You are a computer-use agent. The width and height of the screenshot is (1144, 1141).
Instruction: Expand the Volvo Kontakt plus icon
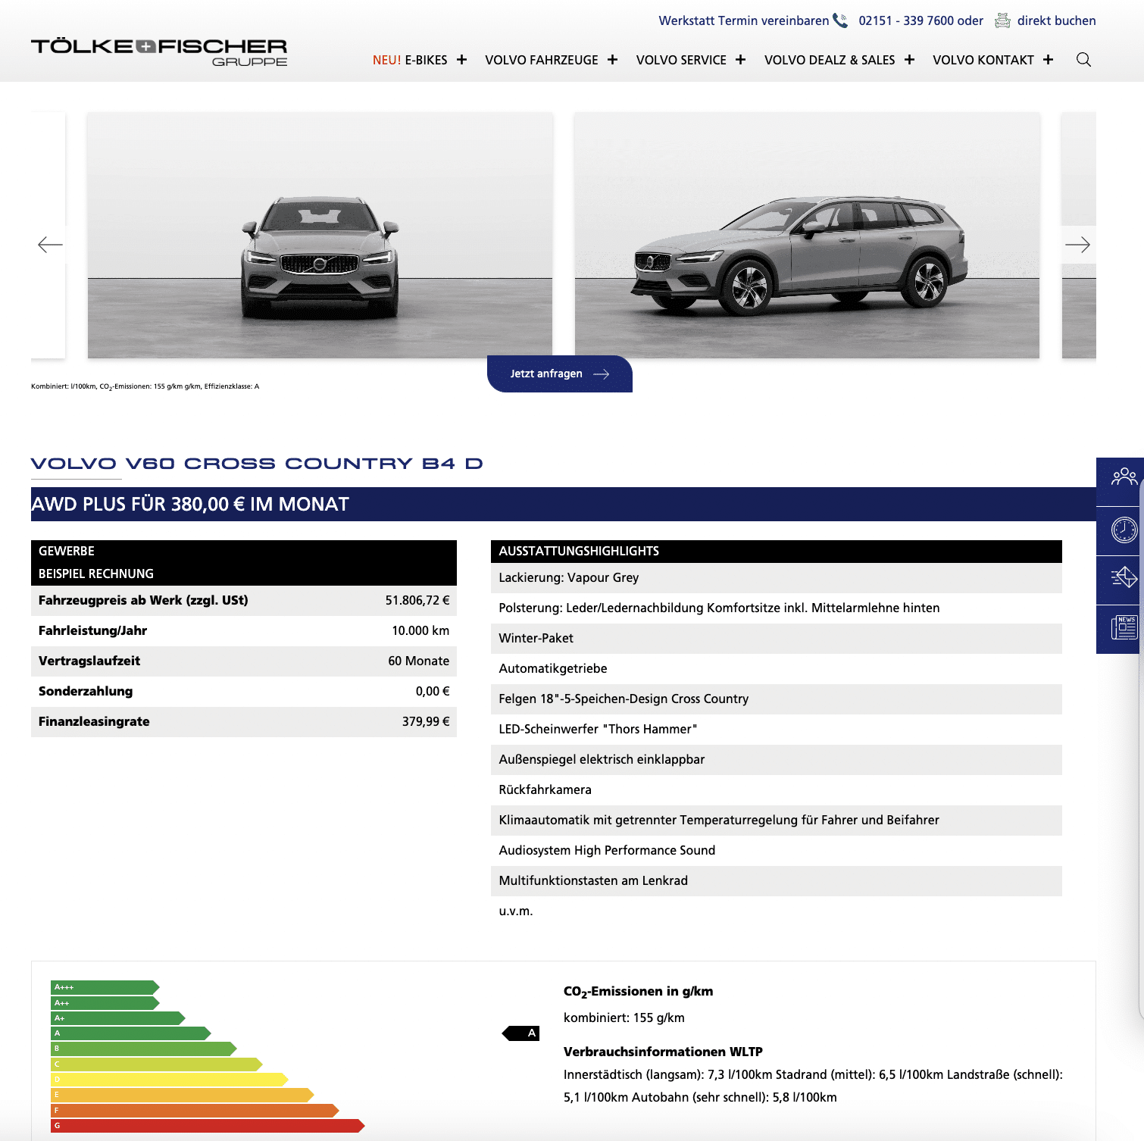tap(1048, 60)
